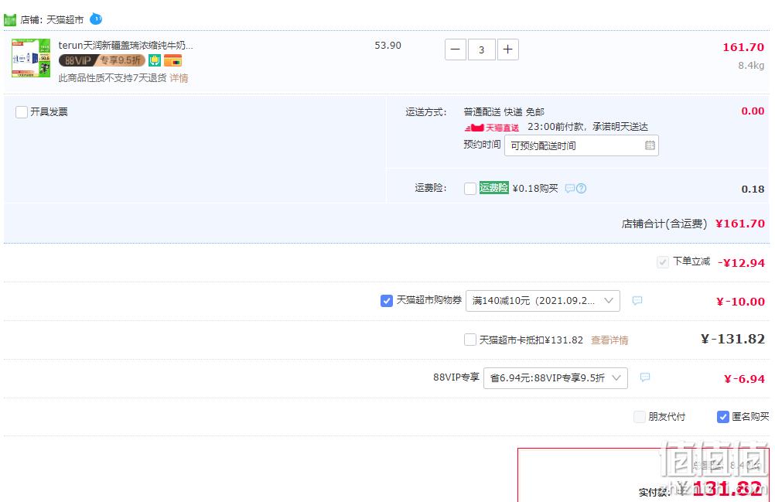Image resolution: width=775 pixels, height=502 pixels.
Task: Click the 天猫直送 logo
Action: pyautogui.click(x=491, y=128)
